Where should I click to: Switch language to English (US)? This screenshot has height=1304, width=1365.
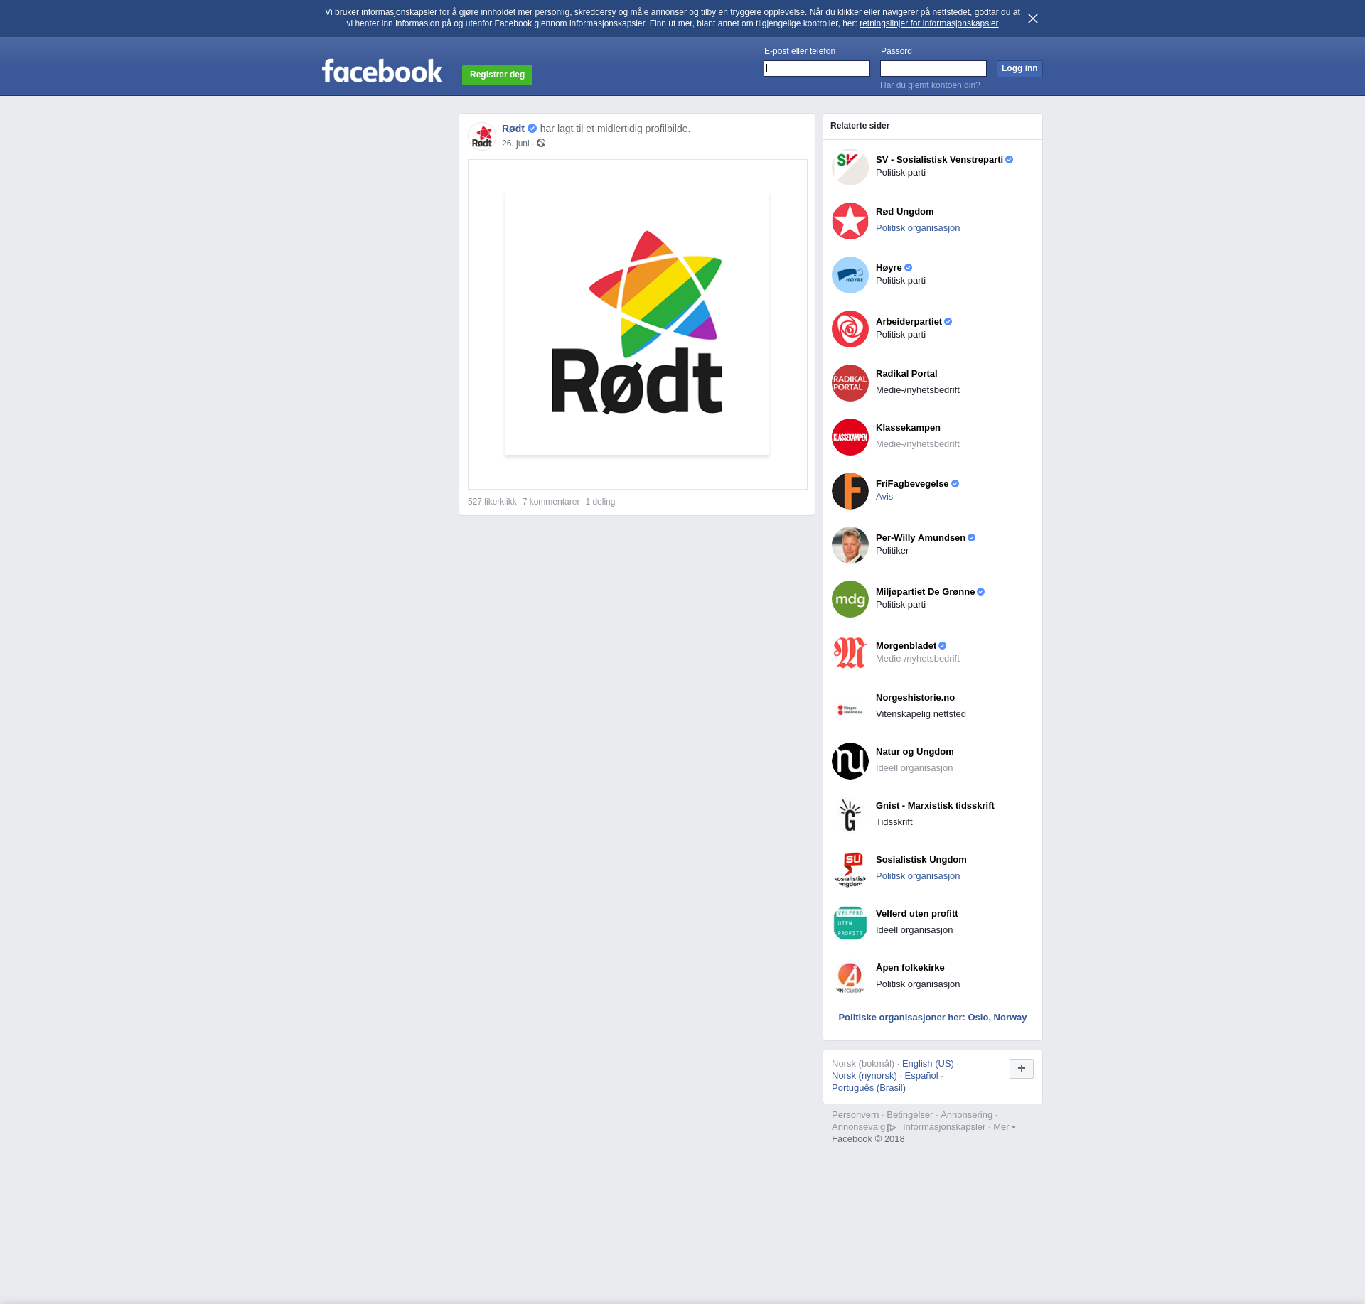point(928,1064)
